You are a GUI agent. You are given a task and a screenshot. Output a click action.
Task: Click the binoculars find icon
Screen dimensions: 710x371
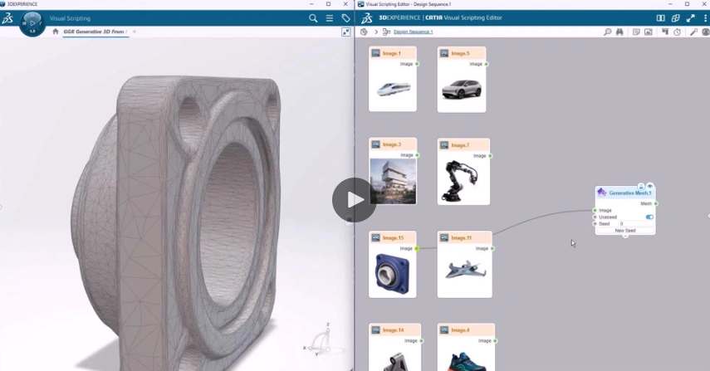(x=619, y=32)
